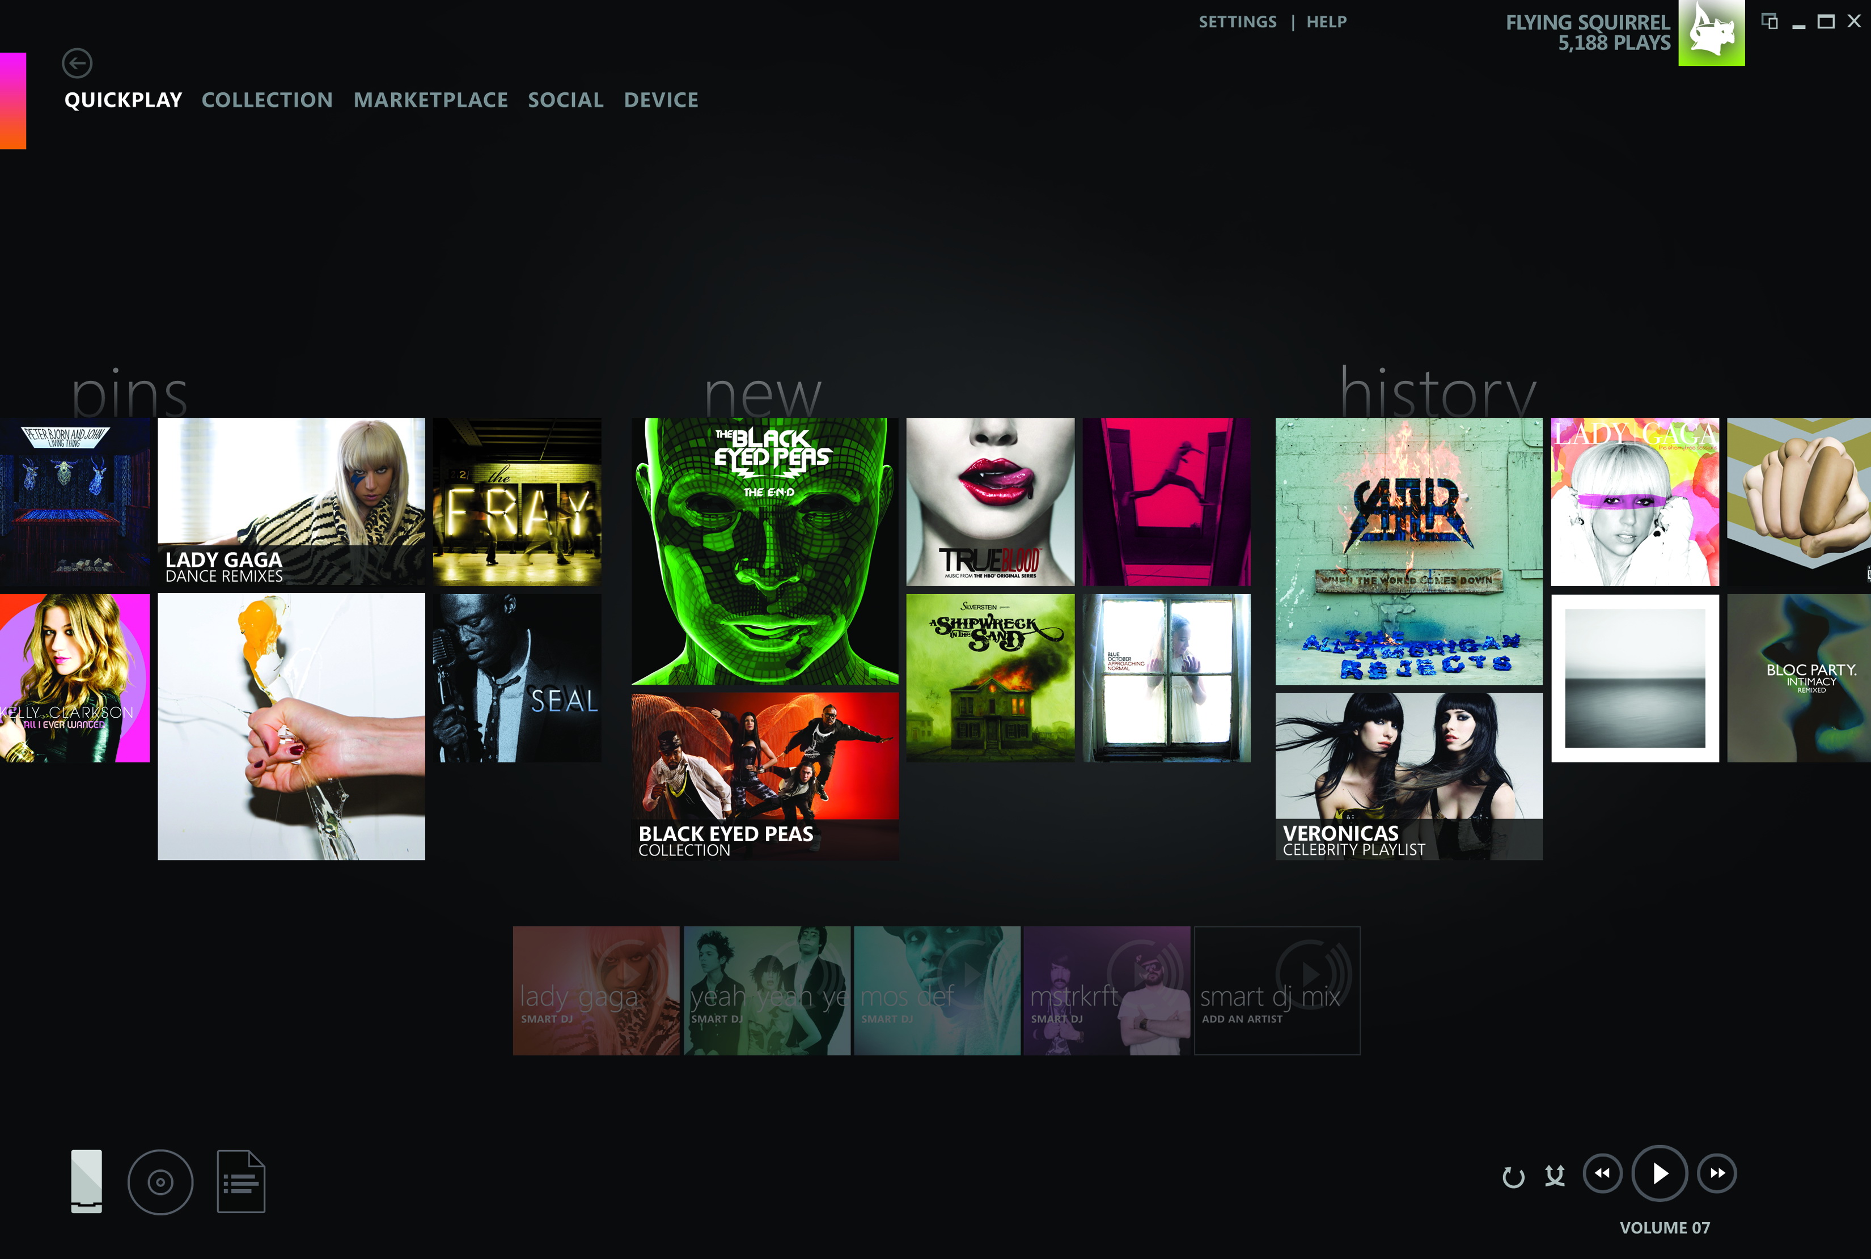Click back navigation arrow top left
Screen dimensions: 1871x1259
[x=77, y=62]
